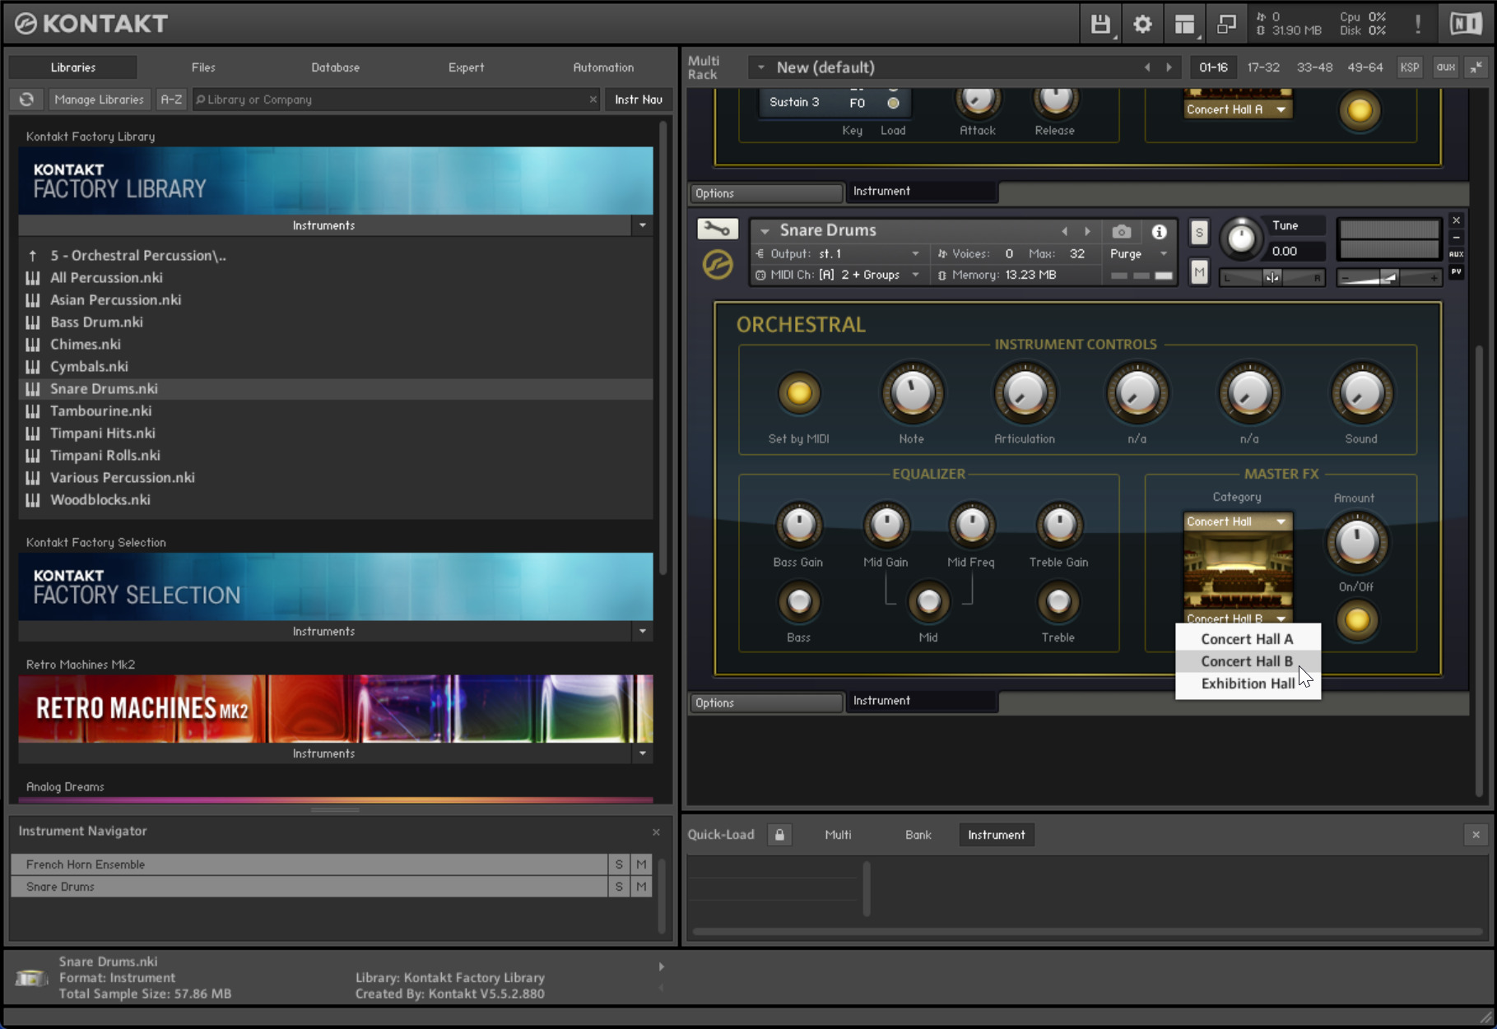Viewport: 1497px width, 1029px height.
Task: Open Snare Drums instrument name dropdown
Action: (x=765, y=231)
